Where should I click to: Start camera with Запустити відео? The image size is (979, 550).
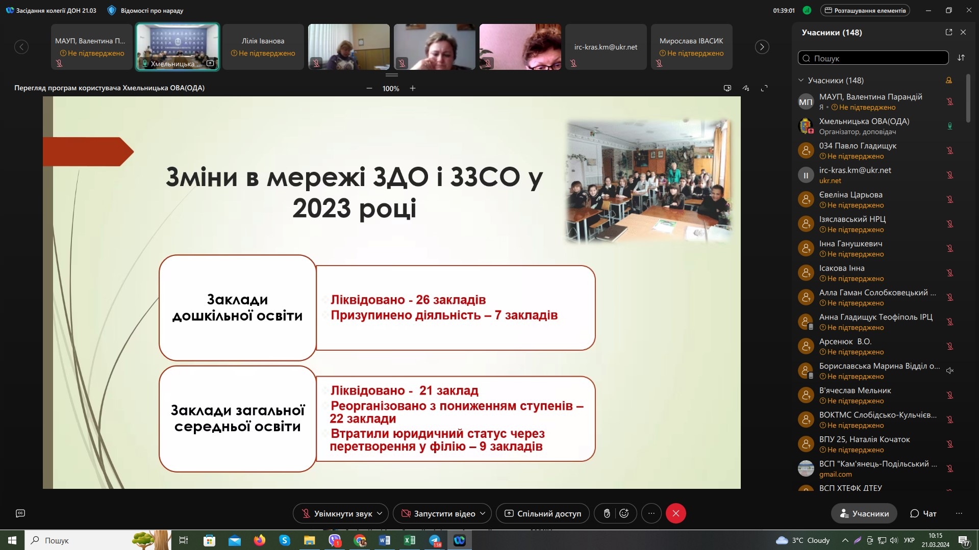coord(439,513)
